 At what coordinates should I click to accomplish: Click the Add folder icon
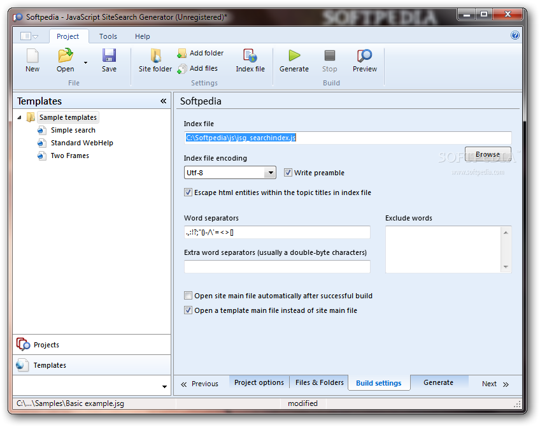(x=182, y=53)
